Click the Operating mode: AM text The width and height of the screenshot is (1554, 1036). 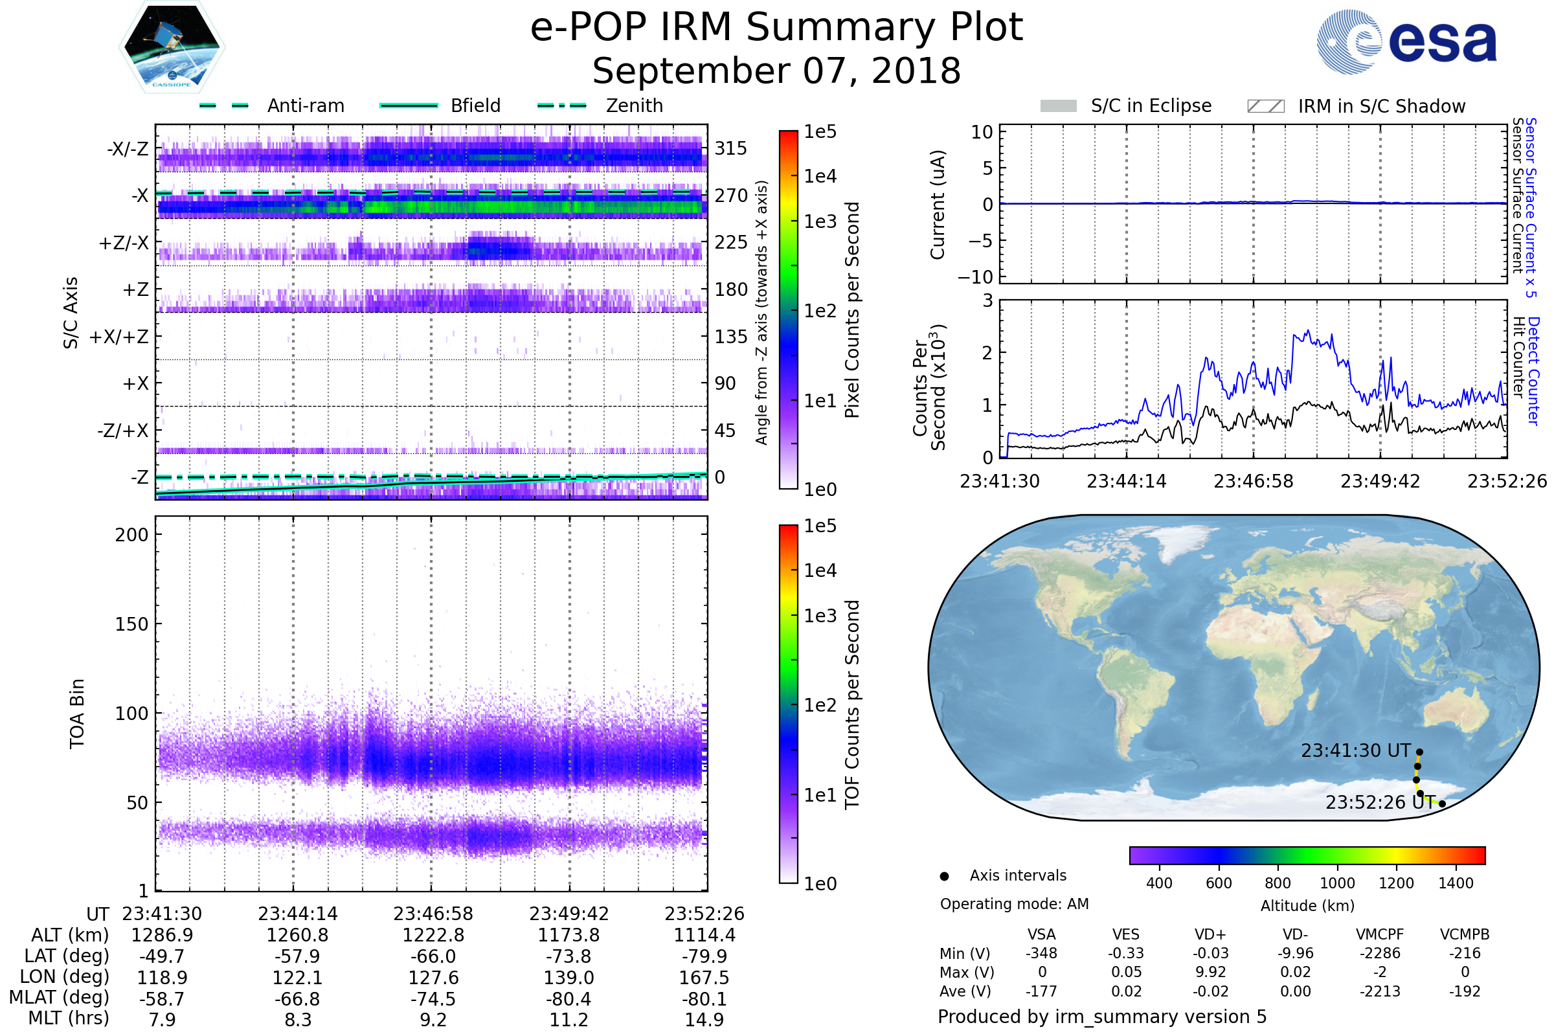(1014, 904)
